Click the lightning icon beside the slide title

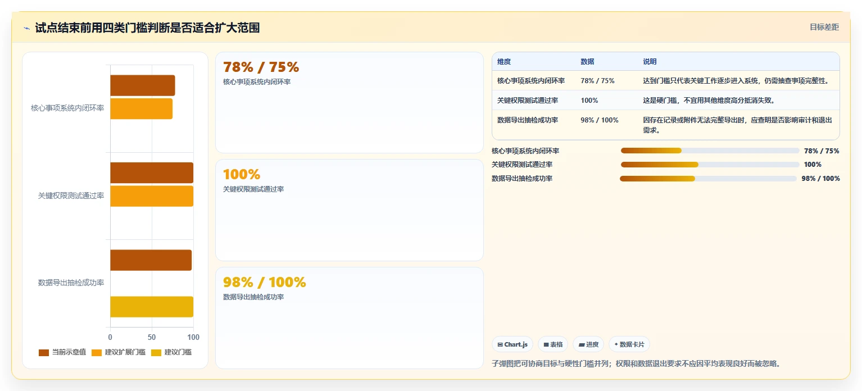click(27, 28)
